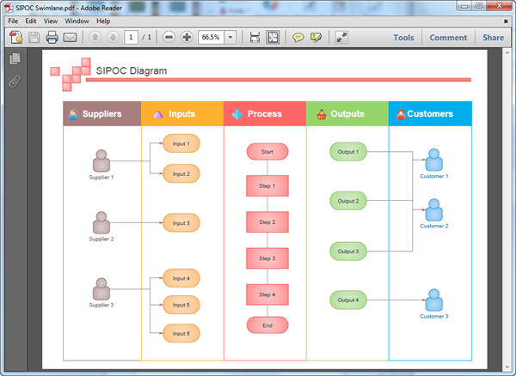Screen dimensions: 516x376
Task: Click the Create PDF online icon
Action: pyautogui.click(x=15, y=38)
